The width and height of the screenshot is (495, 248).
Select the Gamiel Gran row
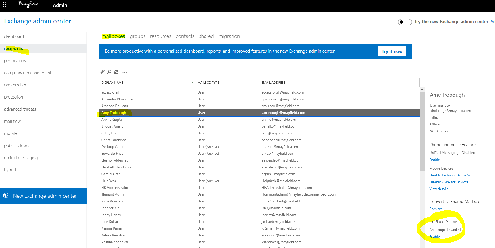point(259,174)
